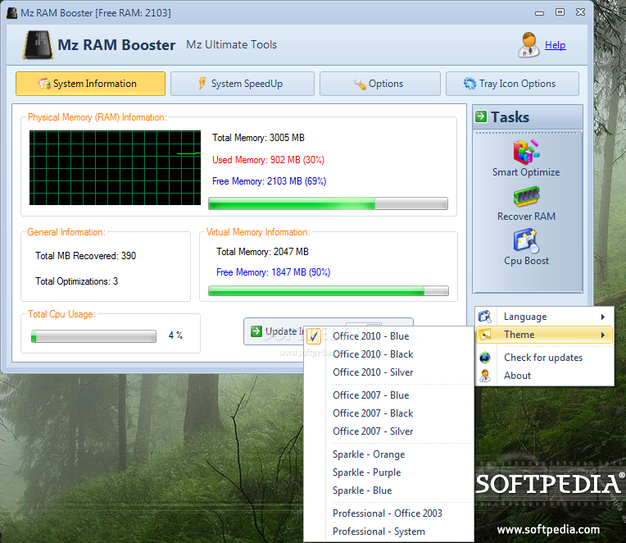Open the Options tab
This screenshot has width=626, height=543.
pos(379,84)
